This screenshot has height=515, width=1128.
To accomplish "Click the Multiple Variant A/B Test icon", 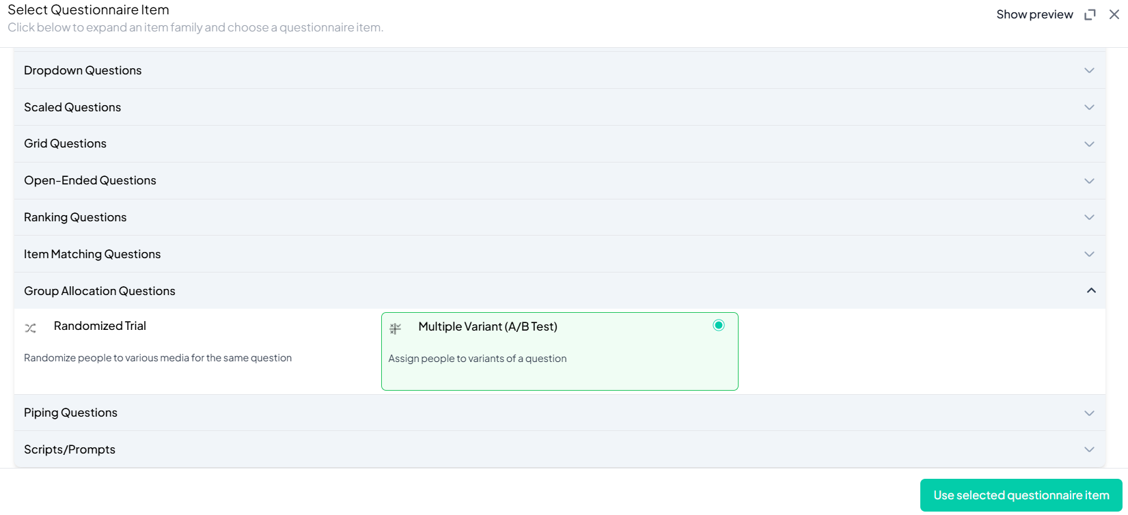I will click(395, 329).
